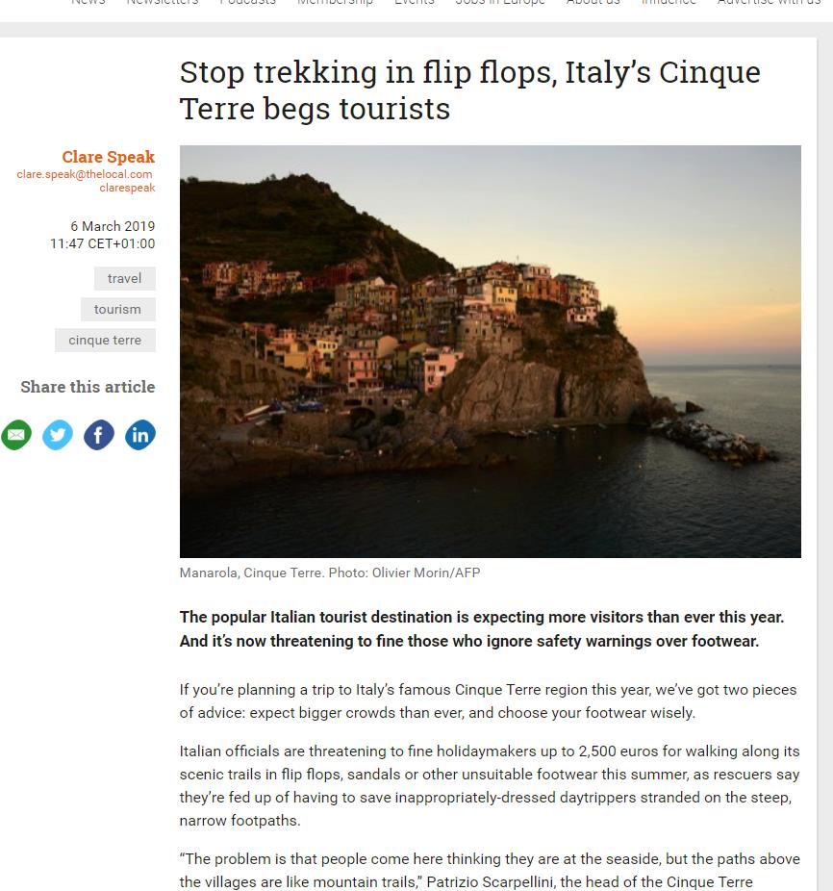
Task: Share the article via email icon
Action: 16,435
